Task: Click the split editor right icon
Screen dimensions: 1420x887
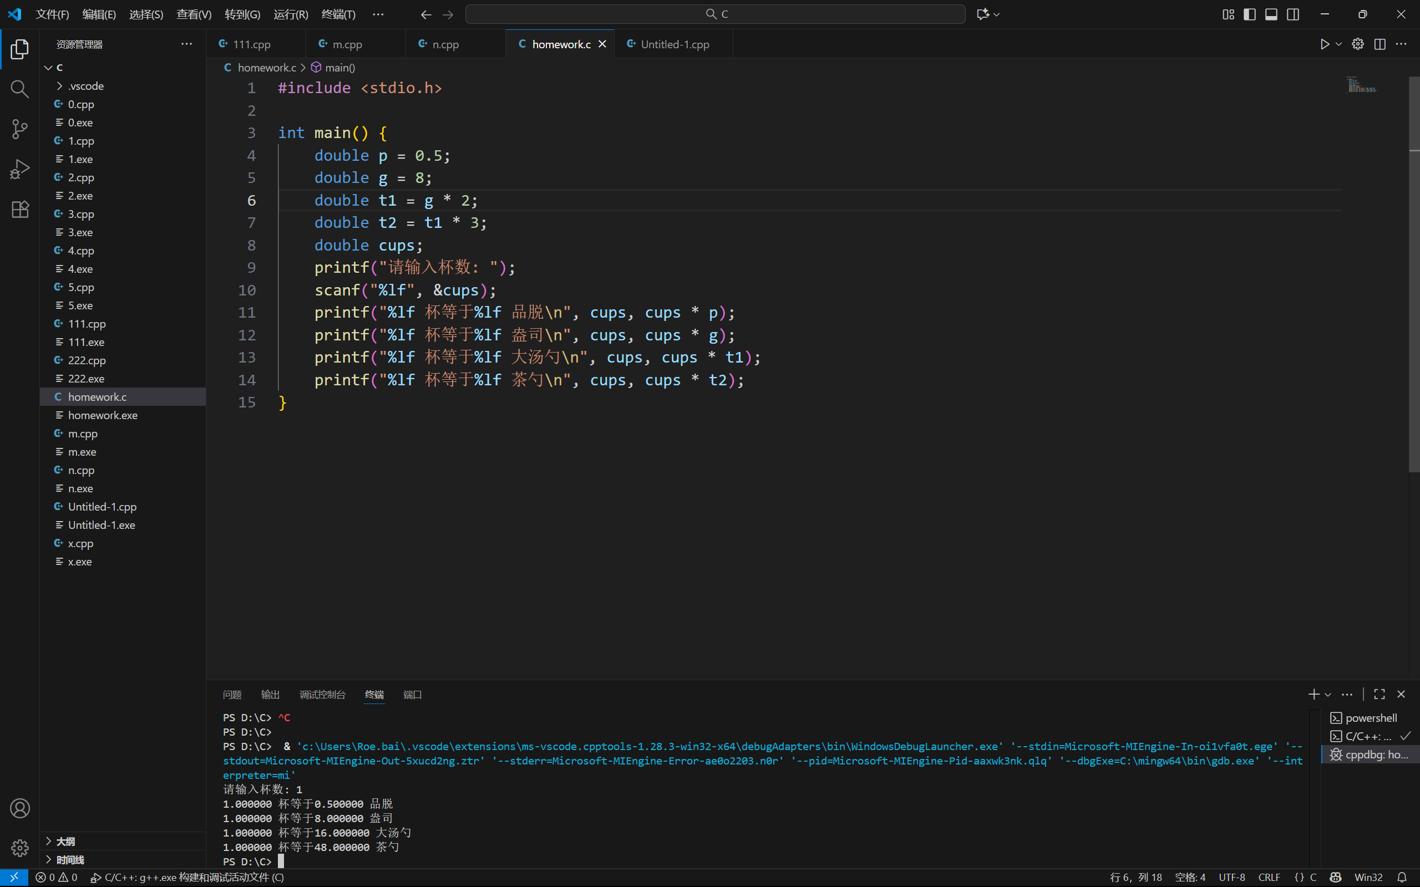Action: [x=1380, y=44]
